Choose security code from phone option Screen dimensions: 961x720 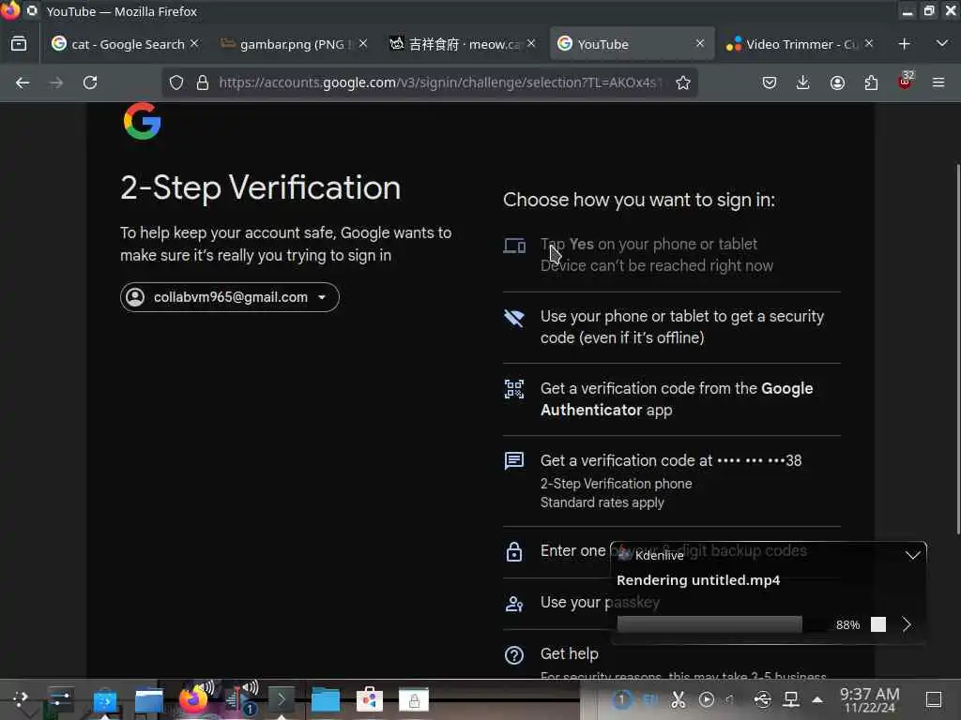coord(672,327)
